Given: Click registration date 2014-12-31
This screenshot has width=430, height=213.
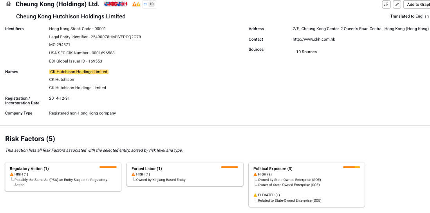Looking at the screenshot, I should tap(59, 98).
